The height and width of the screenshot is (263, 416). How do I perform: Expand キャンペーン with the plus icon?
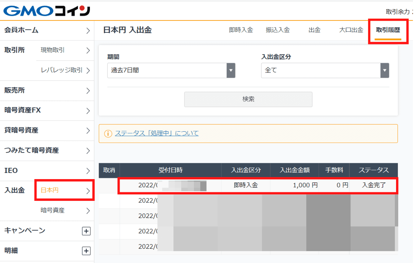click(86, 231)
